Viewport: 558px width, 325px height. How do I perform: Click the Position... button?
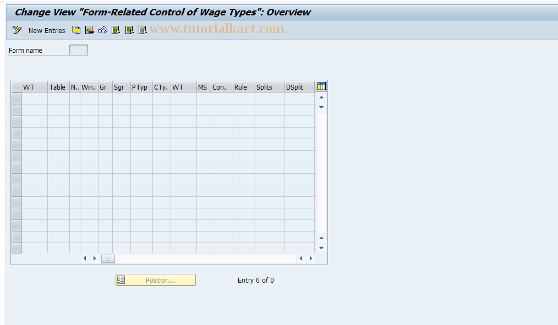click(x=156, y=280)
